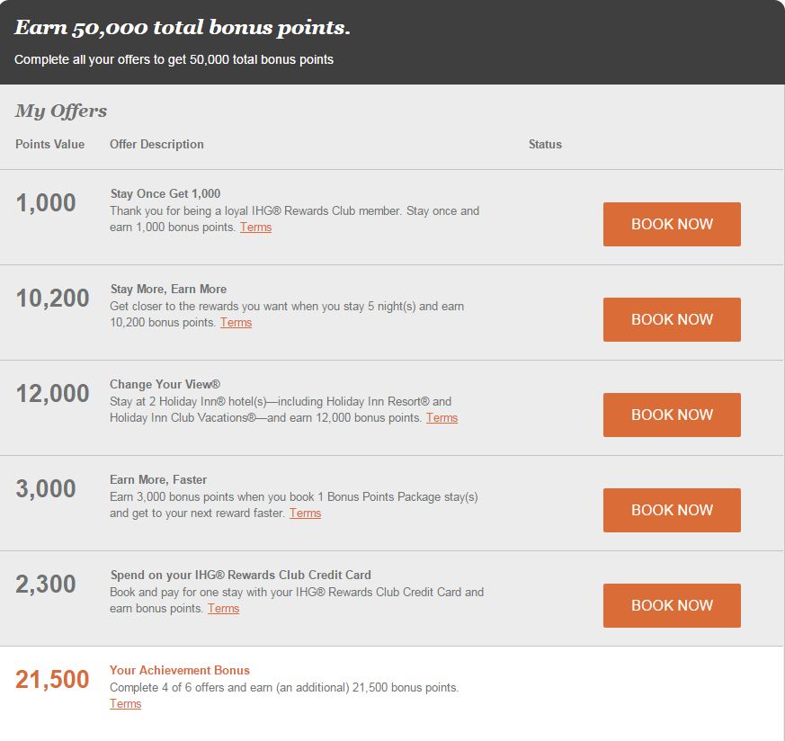Click the "Points Value" column header
Image resolution: width=785 pixels, height=741 pixels.
[49, 144]
